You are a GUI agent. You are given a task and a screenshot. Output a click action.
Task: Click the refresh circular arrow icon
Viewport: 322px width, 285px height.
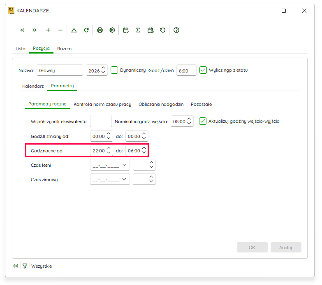[x=86, y=30]
